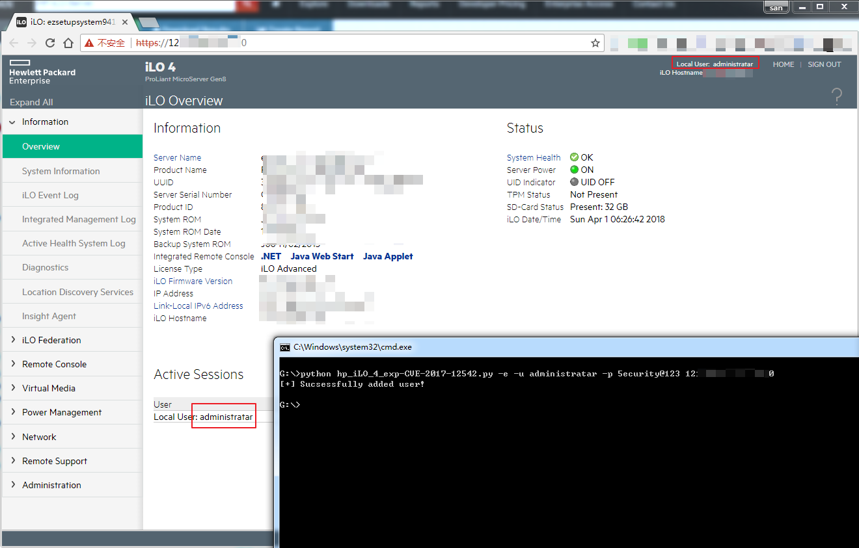Image resolution: width=859 pixels, height=548 pixels.
Task: Collapse the Information section chevron
Action: click(x=13, y=122)
